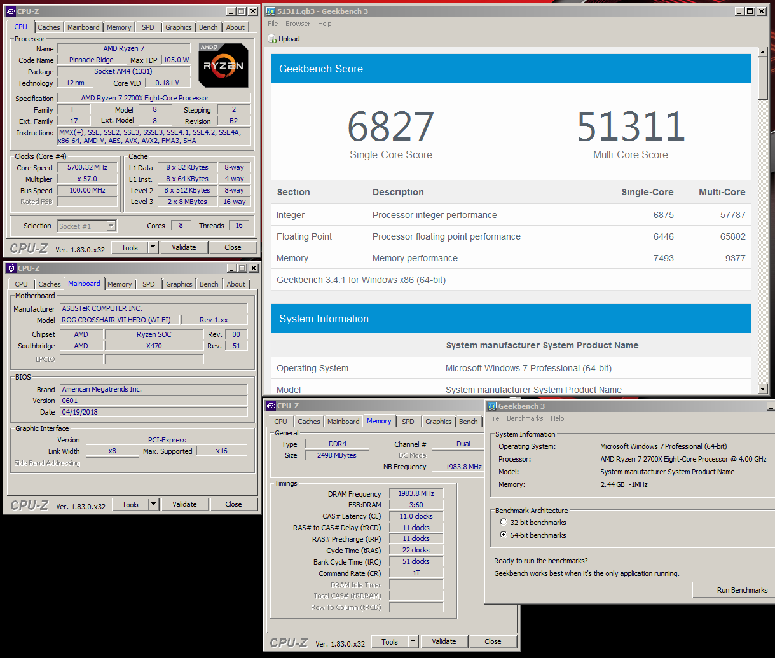The width and height of the screenshot is (775, 658).
Task: Click the Geekbench results scrollbar down arrow
Action: [x=763, y=389]
